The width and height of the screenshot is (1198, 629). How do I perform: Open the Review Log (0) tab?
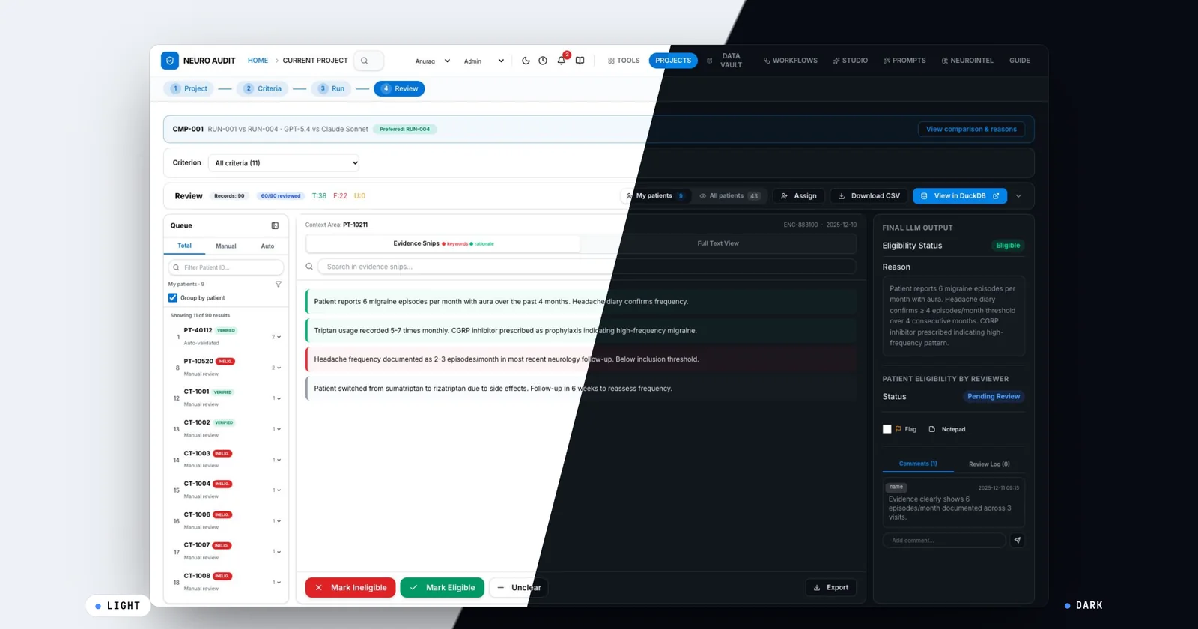989,464
